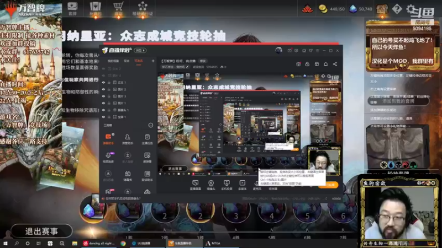The height and width of the screenshot is (248, 442).
Task: Select layer row 图片 2
Action: pos(128,89)
